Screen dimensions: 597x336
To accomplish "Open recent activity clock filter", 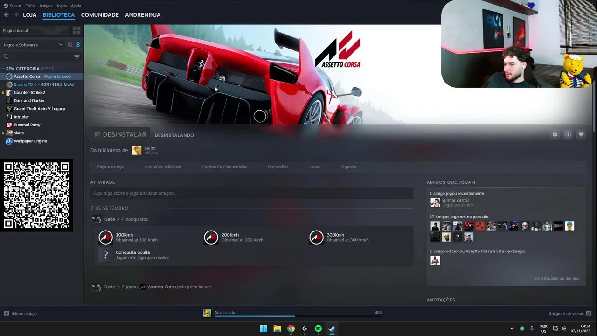I will coord(70,45).
